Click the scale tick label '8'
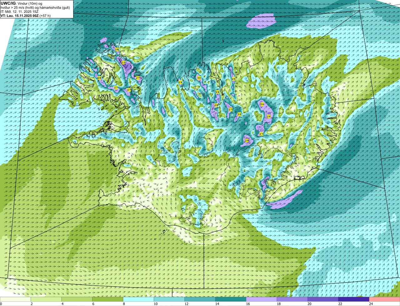Screen dimensions: 400x306 click(x=124, y=304)
